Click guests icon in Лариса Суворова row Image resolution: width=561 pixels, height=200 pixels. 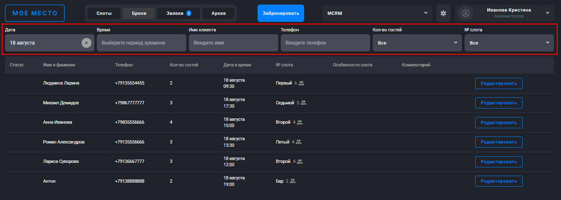tap(300, 161)
